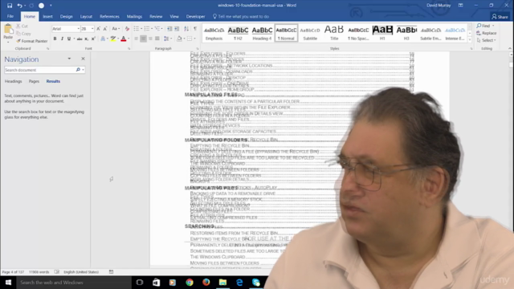
Task: Activate the Format Painter
Action: coord(32,41)
